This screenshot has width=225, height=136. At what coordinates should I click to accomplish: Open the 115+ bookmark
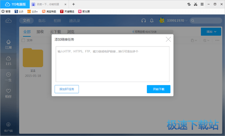(x=33, y=11)
